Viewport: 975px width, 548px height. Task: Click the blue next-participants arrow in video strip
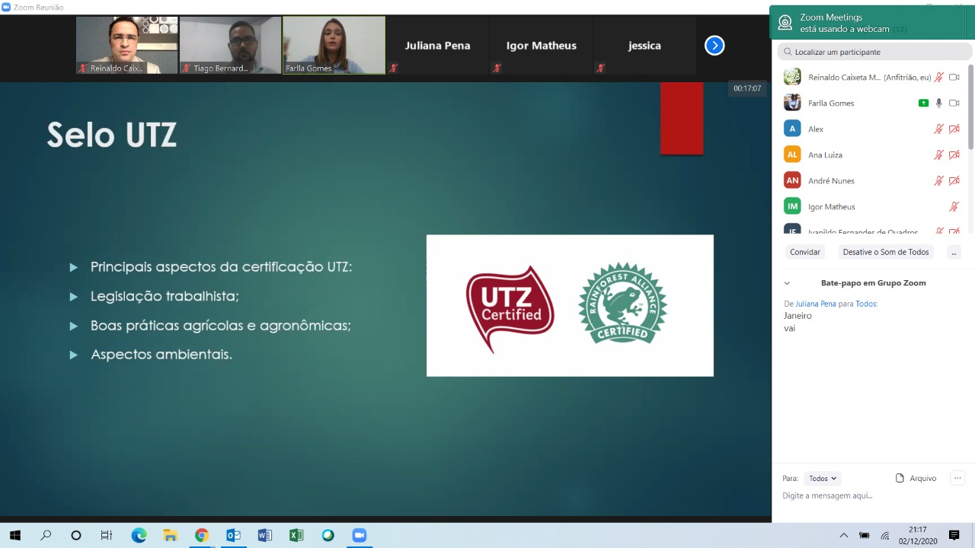click(x=714, y=46)
